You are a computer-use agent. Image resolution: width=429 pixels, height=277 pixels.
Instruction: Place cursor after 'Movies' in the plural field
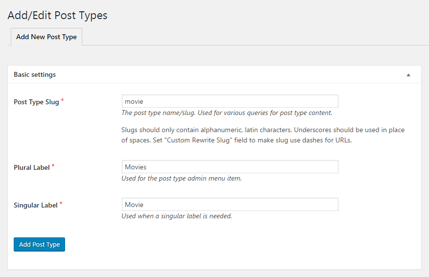click(147, 167)
